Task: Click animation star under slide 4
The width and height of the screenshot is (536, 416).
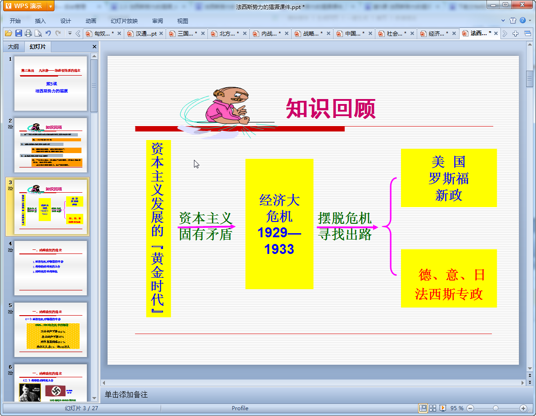Action: 10,250
